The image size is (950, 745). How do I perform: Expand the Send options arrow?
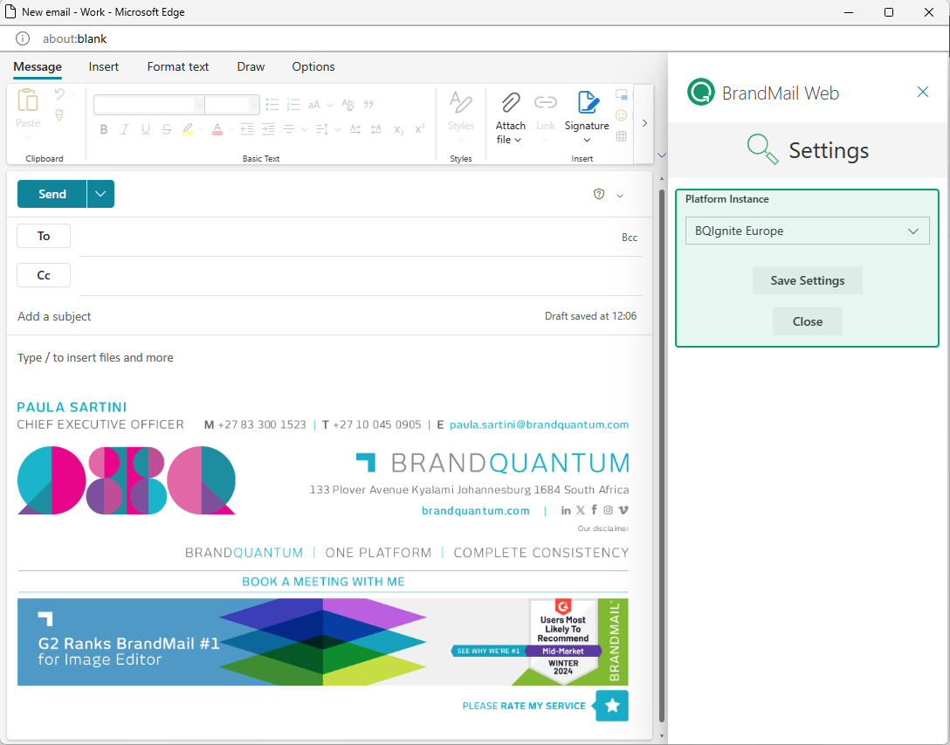pyautogui.click(x=100, y=194)
